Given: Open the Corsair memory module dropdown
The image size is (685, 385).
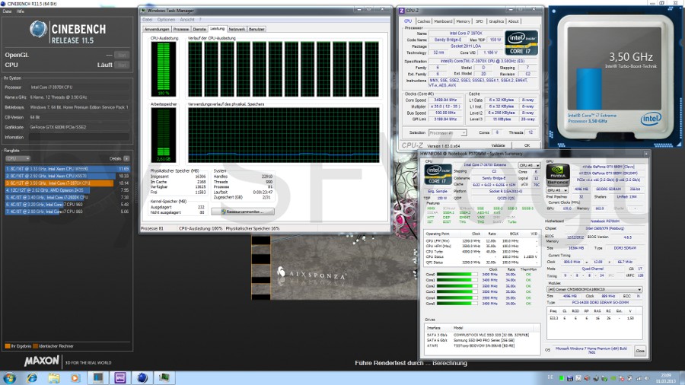Looking at the screenshot, I should click(594, 289).
